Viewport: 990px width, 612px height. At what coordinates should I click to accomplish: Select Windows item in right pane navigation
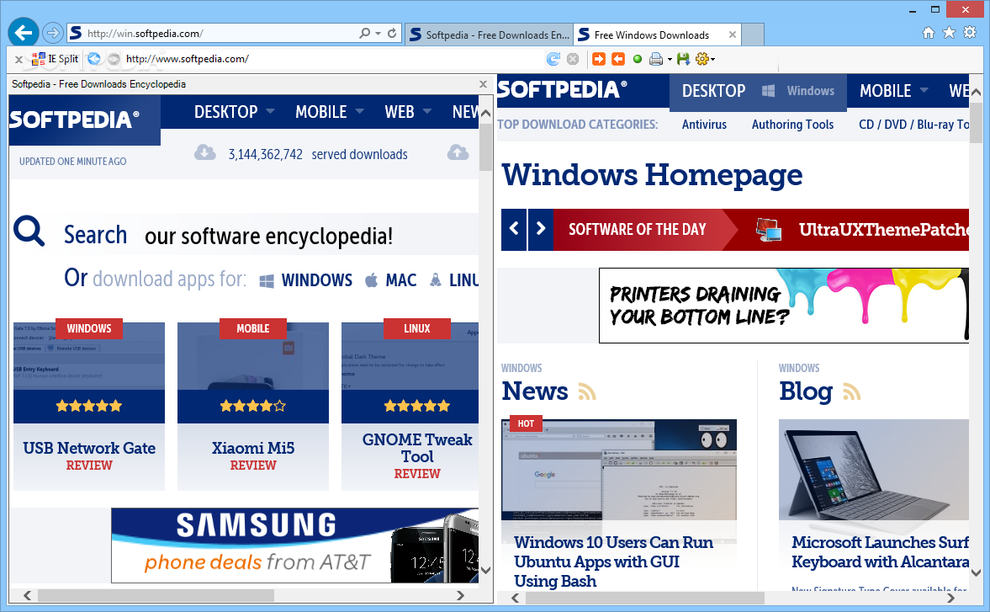pyautogui.click(x=799, y=91)
